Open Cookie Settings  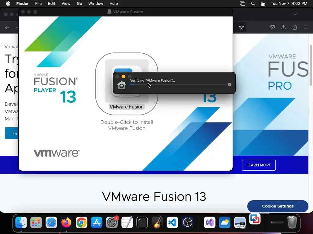pyautogui.click(x=278, y=206)
